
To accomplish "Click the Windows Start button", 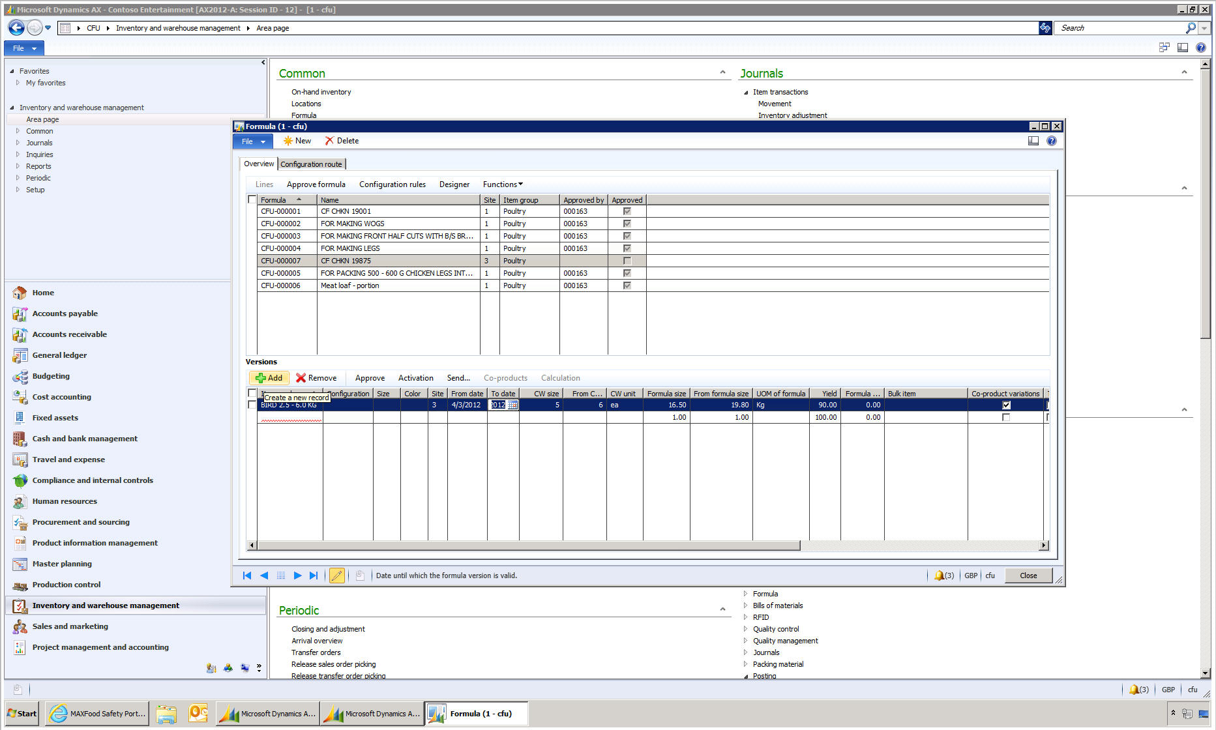I will (x=22, y=714).
